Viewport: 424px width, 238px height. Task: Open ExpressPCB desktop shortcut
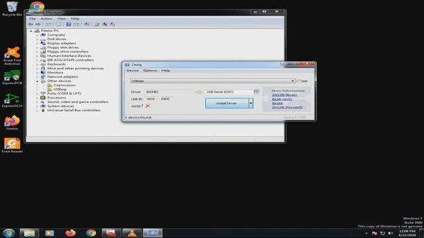tap(12, 77)
